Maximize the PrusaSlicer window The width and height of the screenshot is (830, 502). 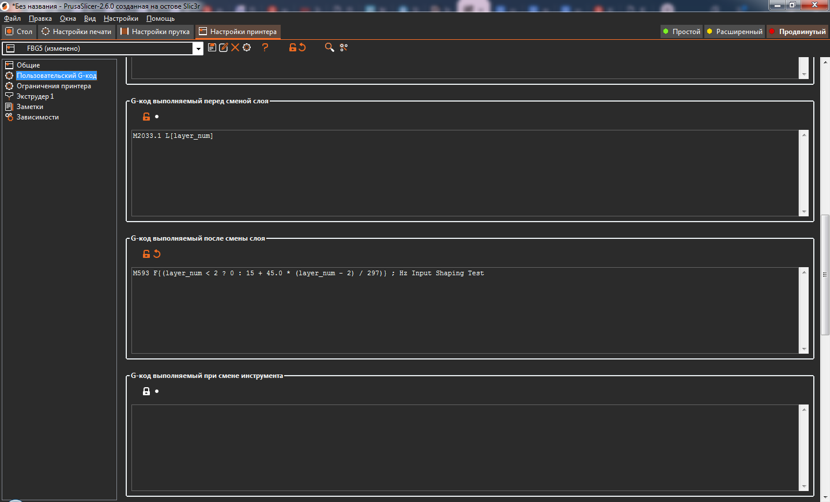[x=793, y=5]
